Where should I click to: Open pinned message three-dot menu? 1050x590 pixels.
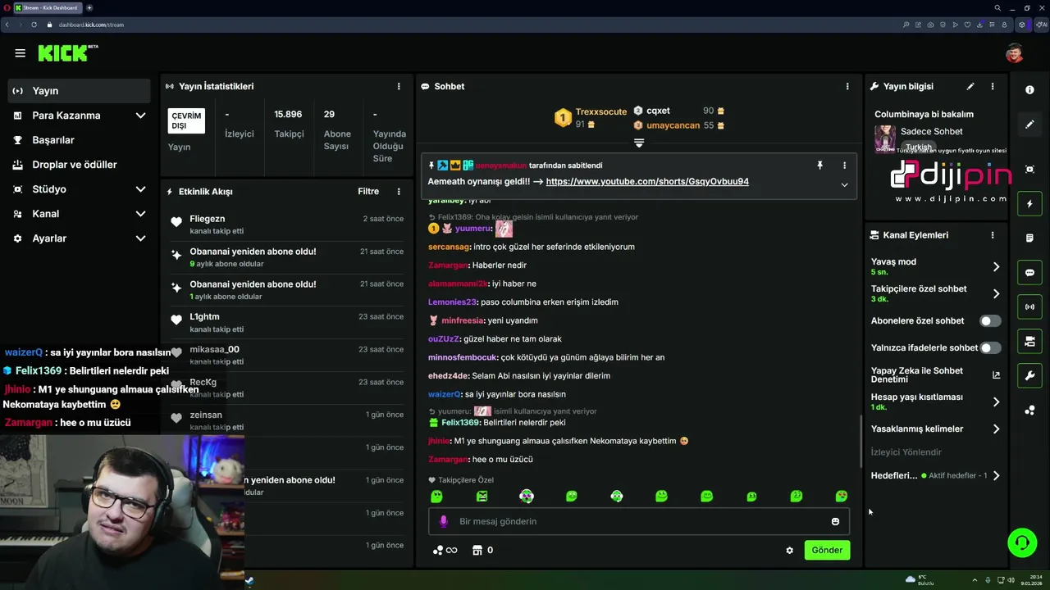[844, 166]
